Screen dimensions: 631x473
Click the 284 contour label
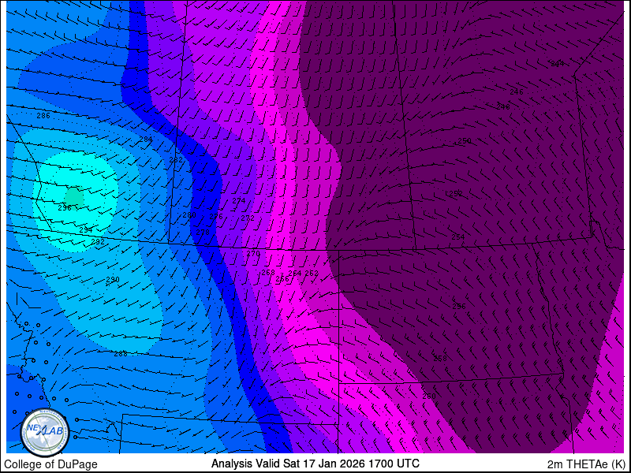tap(146, 140)
